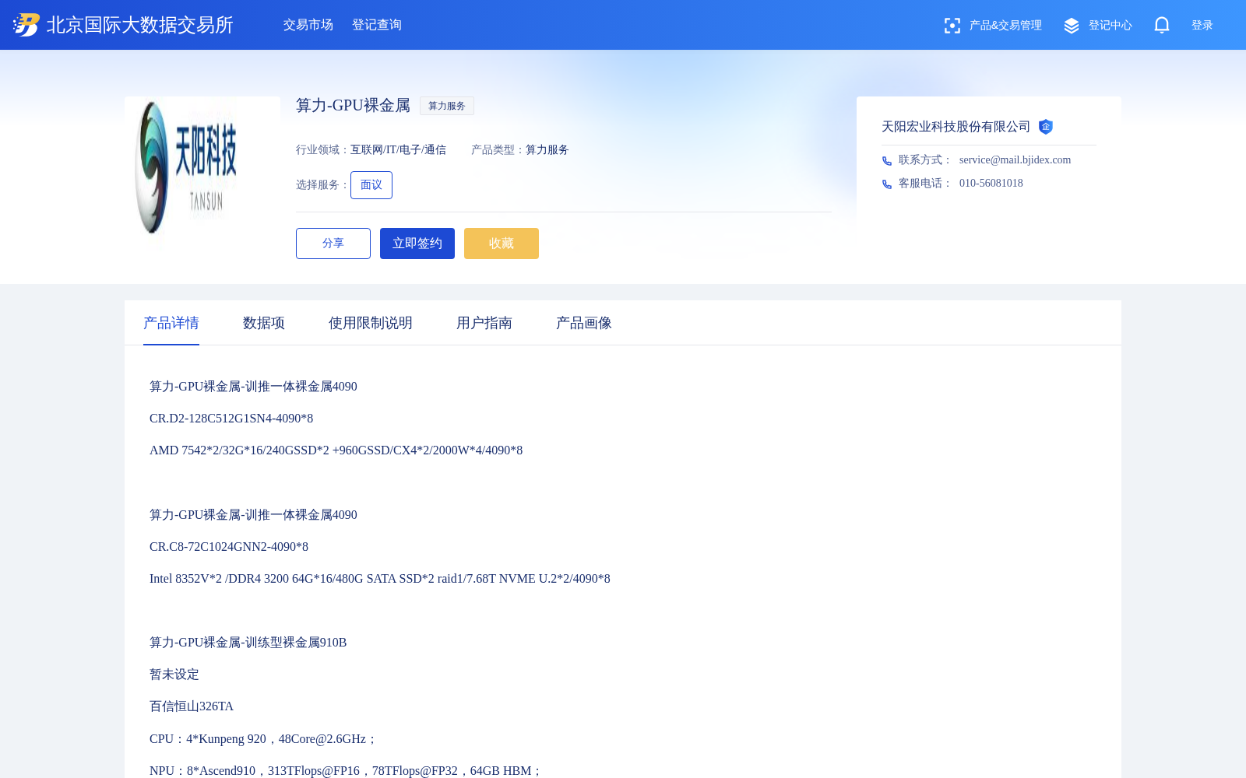Click text 百信恒山326TA
The height and width of the screenshot is (778, 1246).
[192, 706]
